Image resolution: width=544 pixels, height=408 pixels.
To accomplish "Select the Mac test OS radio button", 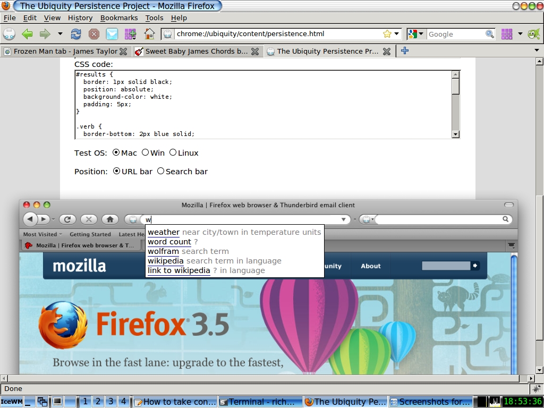I will [x=116, y=152].
